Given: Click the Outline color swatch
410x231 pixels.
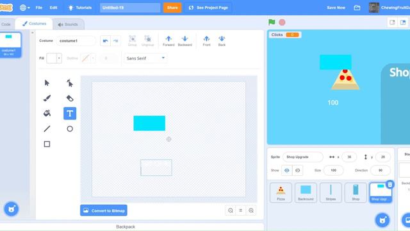Looking at the screenshot, I should tap(85, 58).
